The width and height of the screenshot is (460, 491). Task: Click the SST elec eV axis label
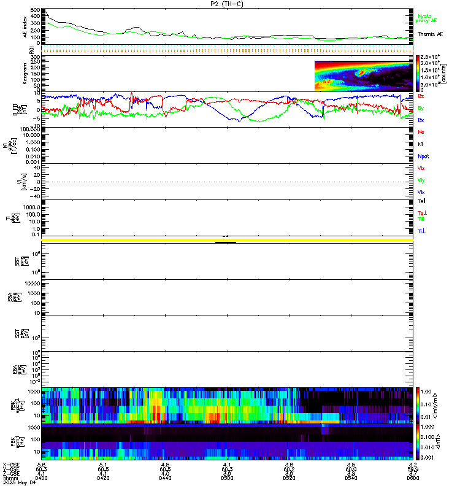21,333
